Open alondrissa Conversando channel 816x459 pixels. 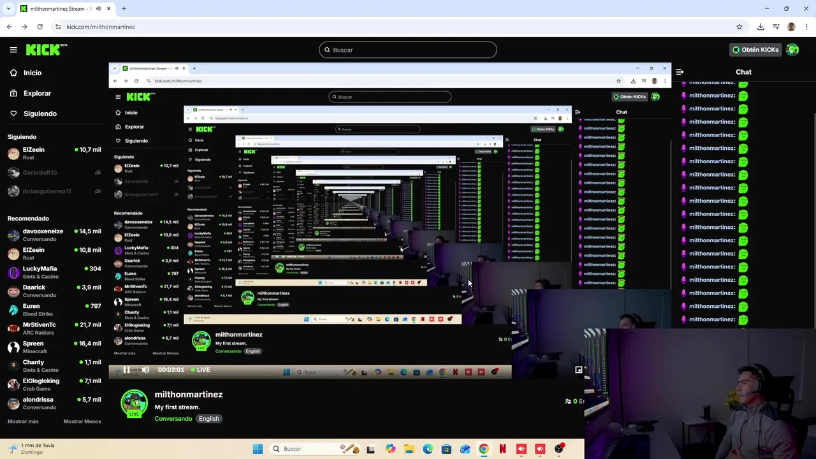[54, 403]
